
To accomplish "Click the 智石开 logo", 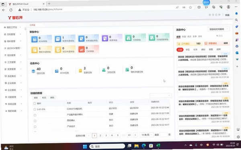I will [15, 18].
